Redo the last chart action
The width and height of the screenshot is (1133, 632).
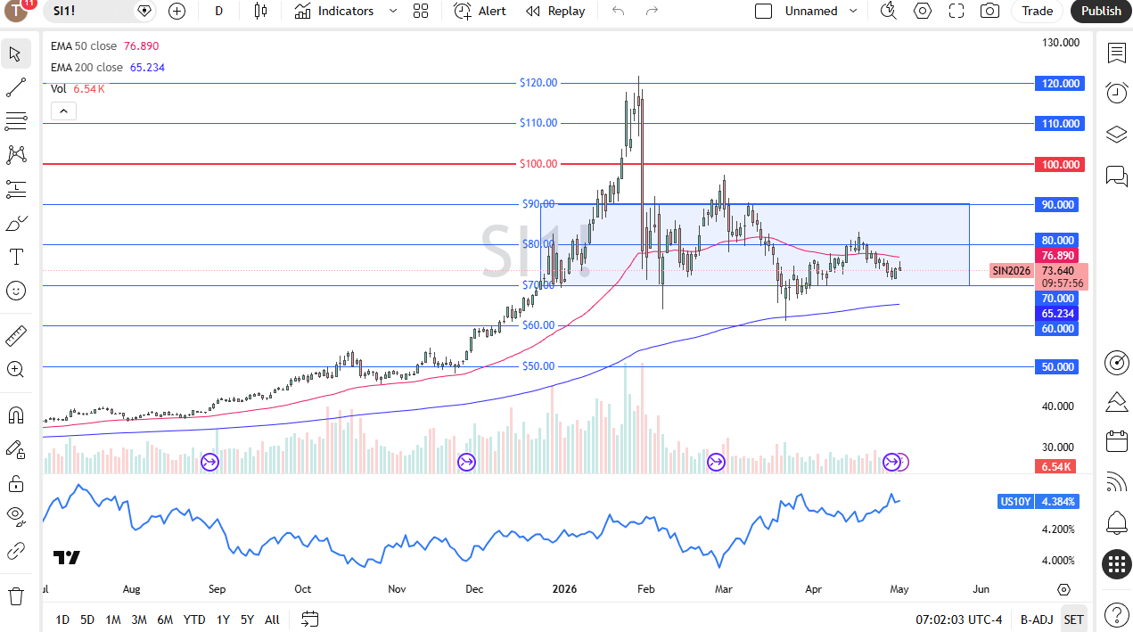click(652, 11)
